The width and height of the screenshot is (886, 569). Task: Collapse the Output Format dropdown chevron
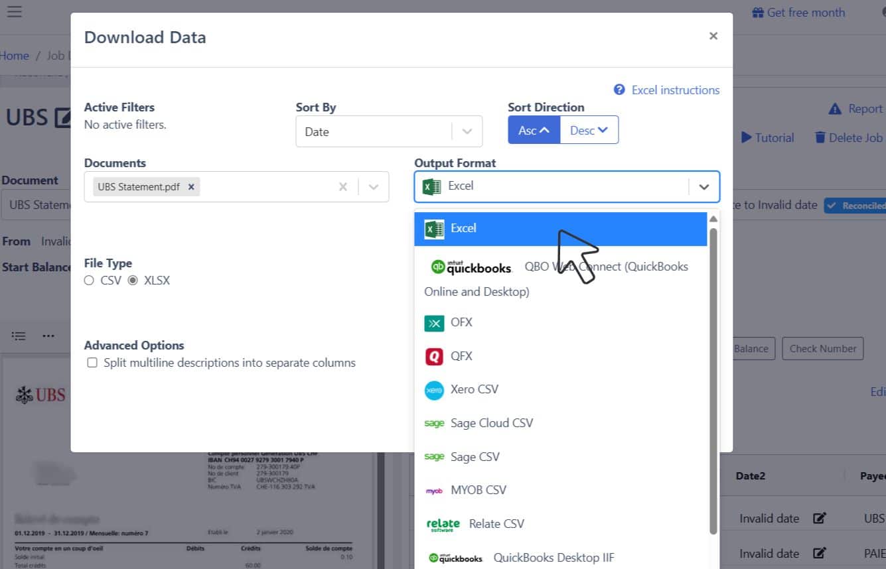pos(704,187)
